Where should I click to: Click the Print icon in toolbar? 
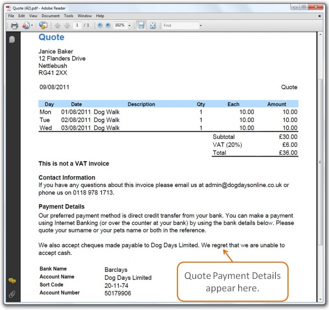coord(14,25)
